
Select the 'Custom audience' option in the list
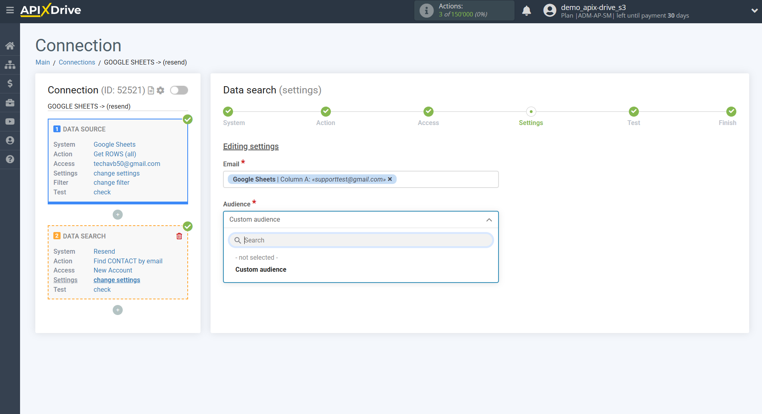[261, 269]
